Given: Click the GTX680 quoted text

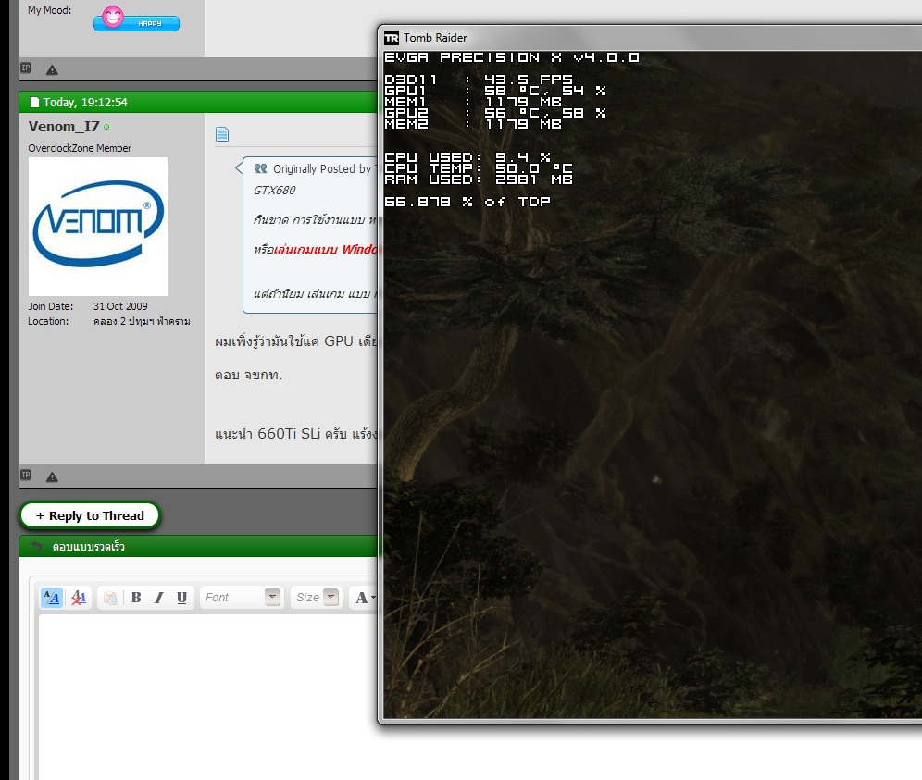Looking at the screenshot, I should pos(275,191).
